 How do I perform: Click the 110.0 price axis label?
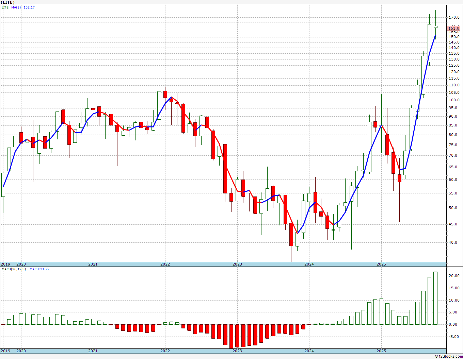(x=454, y=85)
